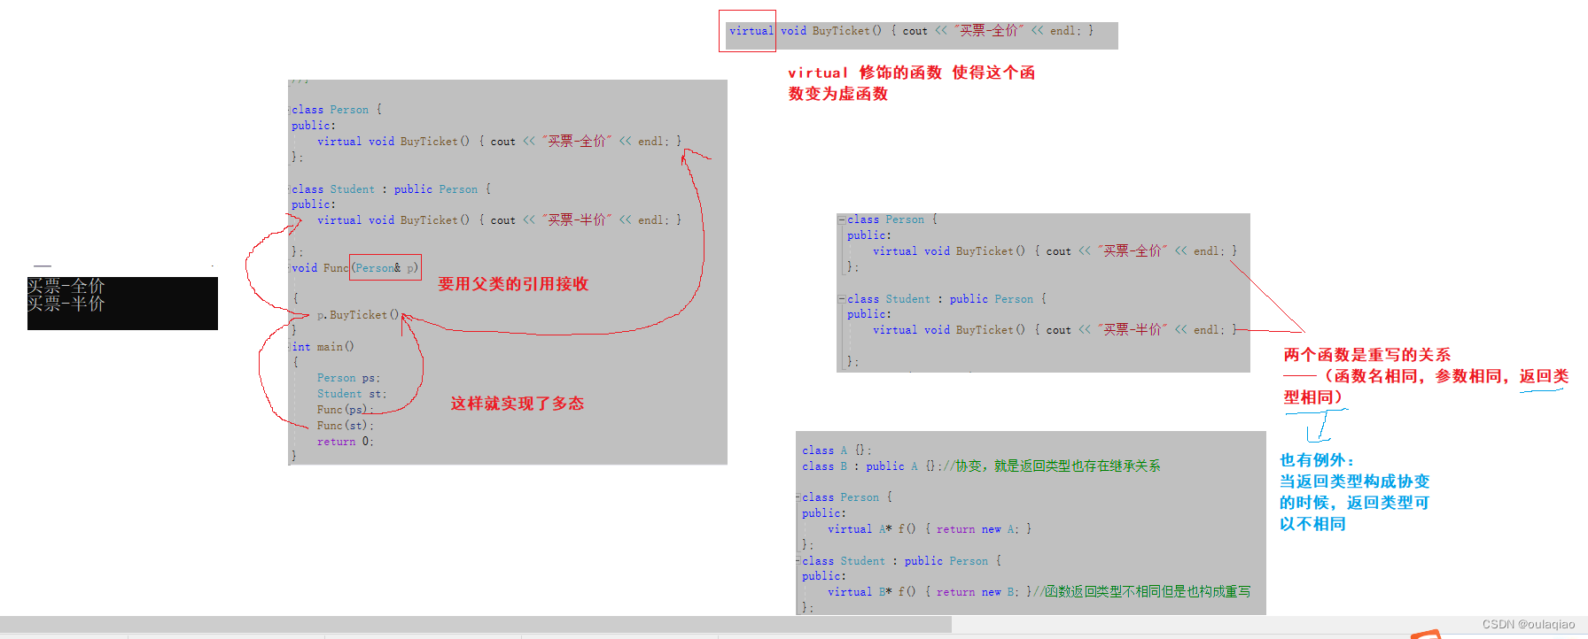
Task: Click the horizontal scrollbar thumb at the bottom
Action: (x=476, y=625)
